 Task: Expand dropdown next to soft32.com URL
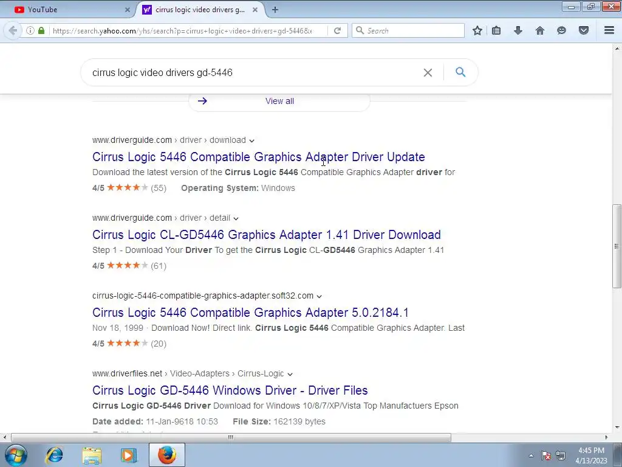pyautogui.click(x=319, y=296)
